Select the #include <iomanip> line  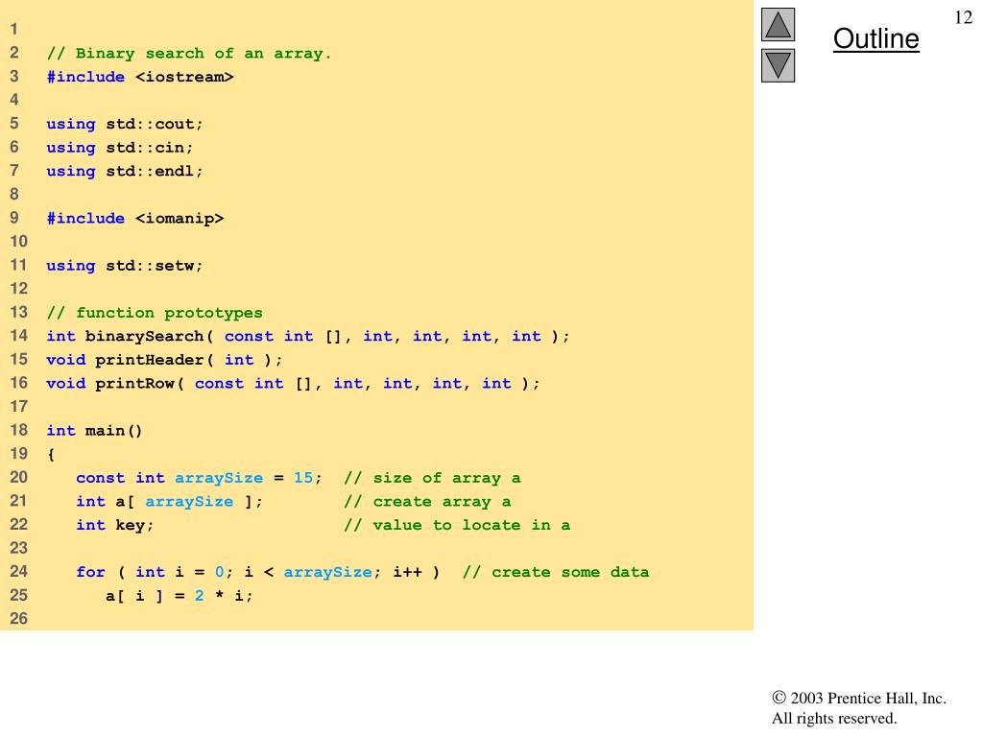tap(134, 218)
